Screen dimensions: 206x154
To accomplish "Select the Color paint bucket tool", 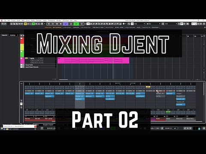I will coord(124,24).
